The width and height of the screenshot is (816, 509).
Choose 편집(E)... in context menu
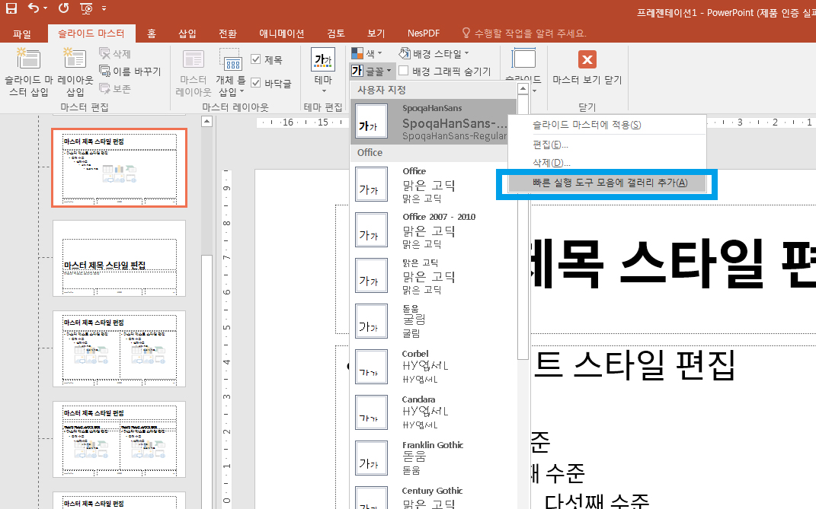click(606, 145)
